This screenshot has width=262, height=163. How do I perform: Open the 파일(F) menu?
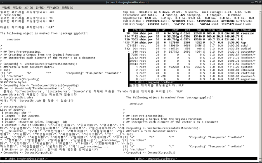point(6,7)
